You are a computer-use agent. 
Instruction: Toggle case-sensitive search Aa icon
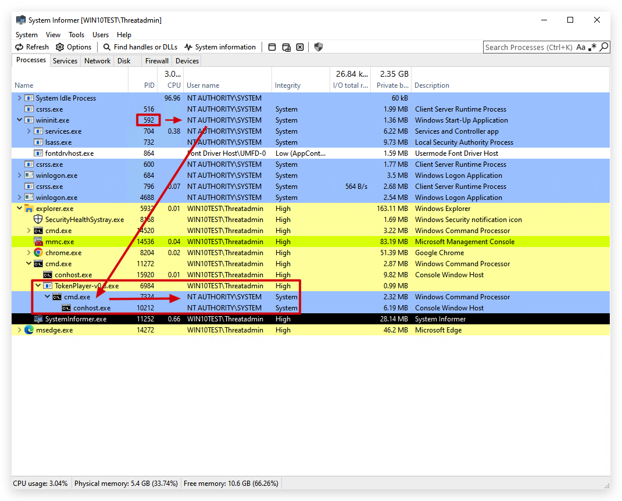[581, 47]
